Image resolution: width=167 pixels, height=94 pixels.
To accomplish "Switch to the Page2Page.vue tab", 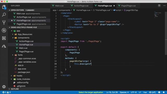I will tap(128, 6).
